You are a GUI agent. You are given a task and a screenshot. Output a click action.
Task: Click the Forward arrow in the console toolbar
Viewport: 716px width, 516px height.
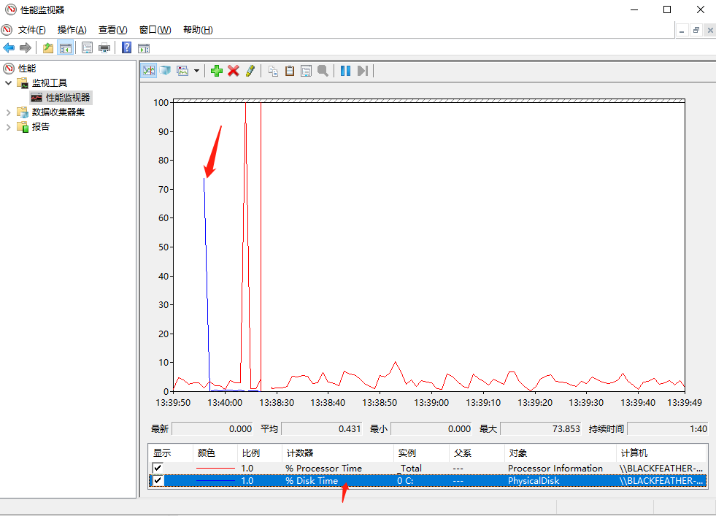coord(26,47)
